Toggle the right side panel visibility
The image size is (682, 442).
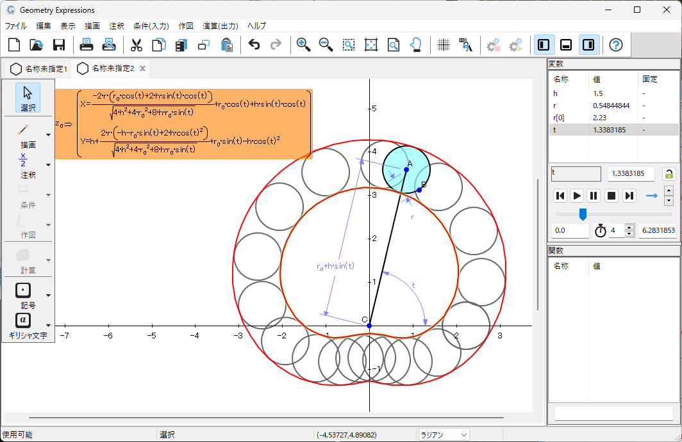tap(589, 45)
